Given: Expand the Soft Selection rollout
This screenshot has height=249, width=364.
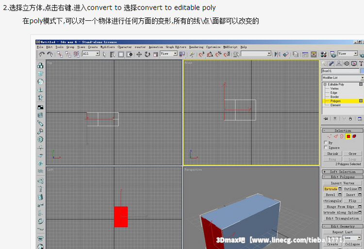Looking at the screenshot, I should point(343,171).
